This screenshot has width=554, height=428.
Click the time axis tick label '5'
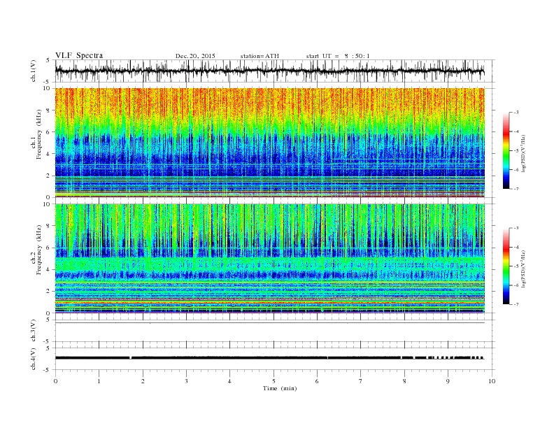[x=274, y=381]
